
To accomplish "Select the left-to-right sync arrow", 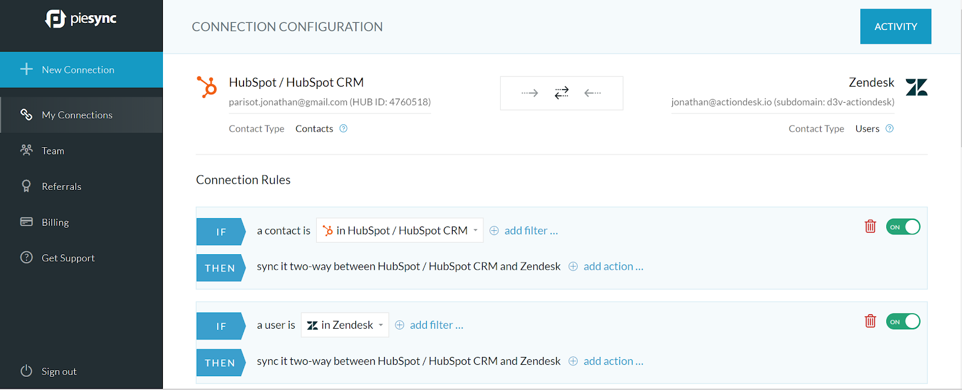I will pyautogui.click(x=530, y=93).
